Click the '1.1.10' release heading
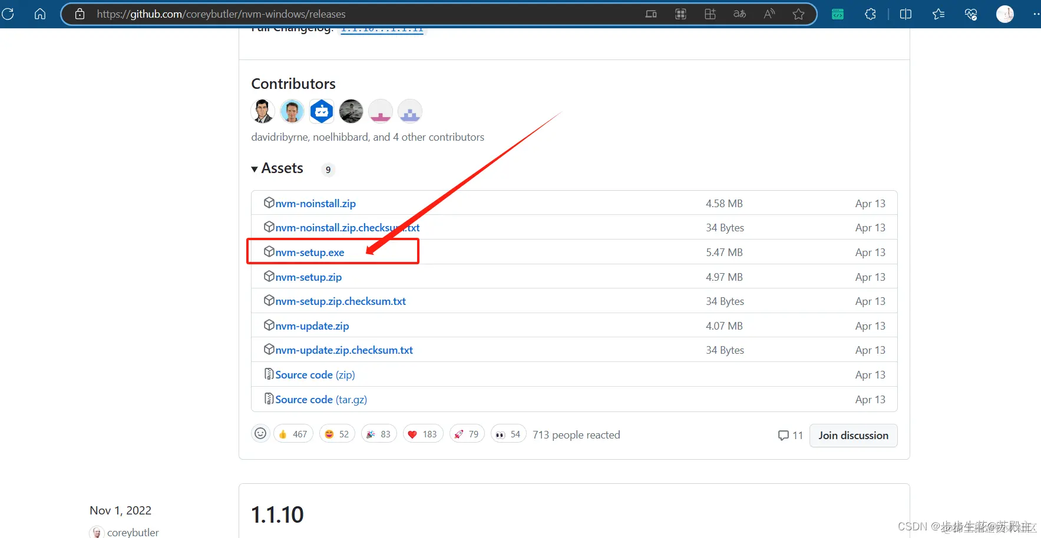 coord(277,514)
